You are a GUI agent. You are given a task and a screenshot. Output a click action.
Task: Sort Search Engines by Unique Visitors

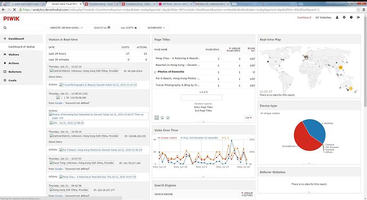247,194
